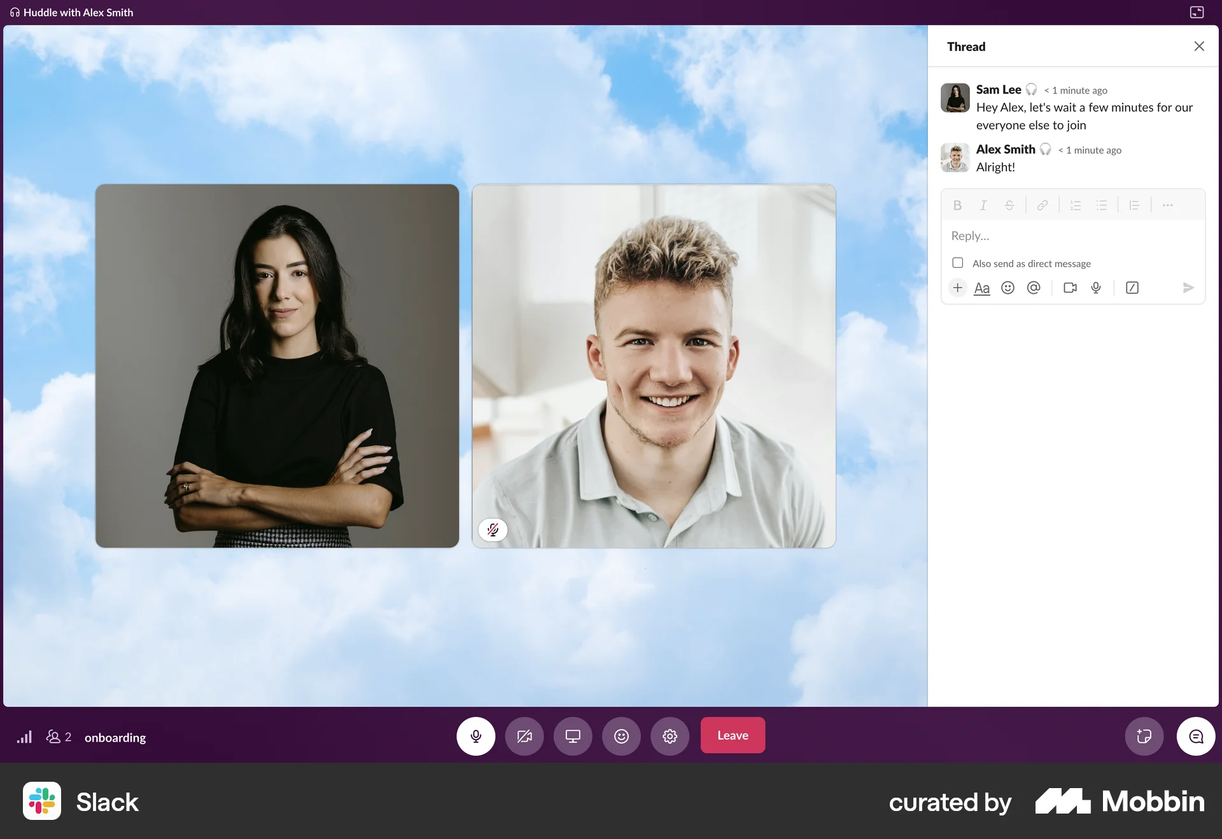Open shortcuts with the slash icon

(1132, 288)
